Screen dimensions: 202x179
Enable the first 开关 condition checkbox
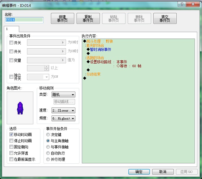point(11,42)
